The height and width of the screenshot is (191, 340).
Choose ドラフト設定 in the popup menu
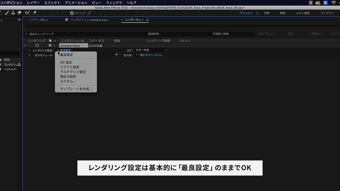[x=70, y=67]
